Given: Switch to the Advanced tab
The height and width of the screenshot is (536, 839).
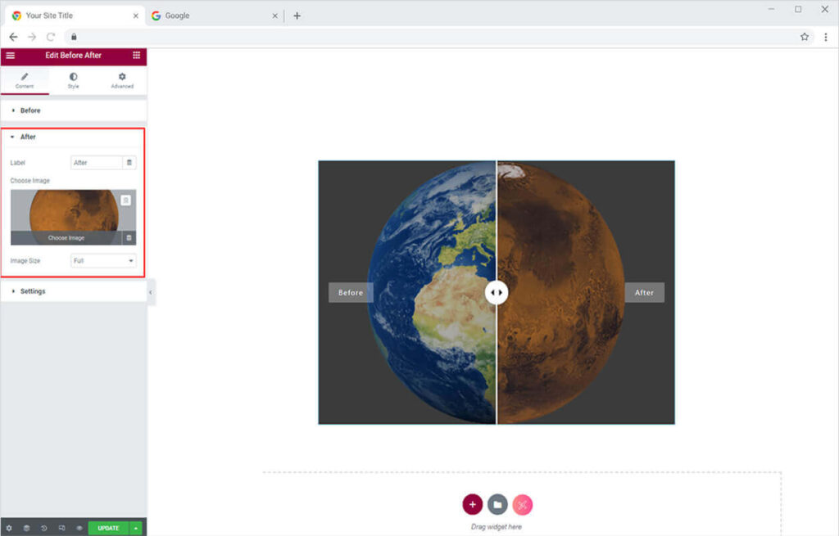Looking at the screenshot, I should pos(122,80).
